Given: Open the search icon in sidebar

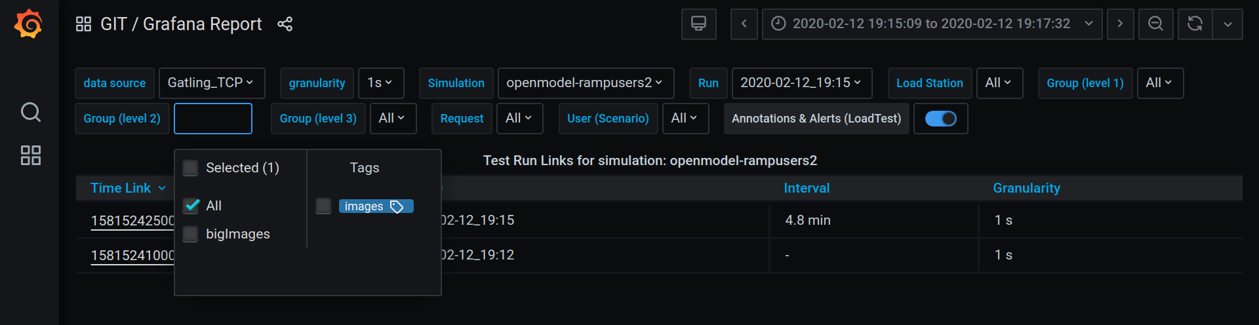Looking at the screenshot, I should point(31,112).
